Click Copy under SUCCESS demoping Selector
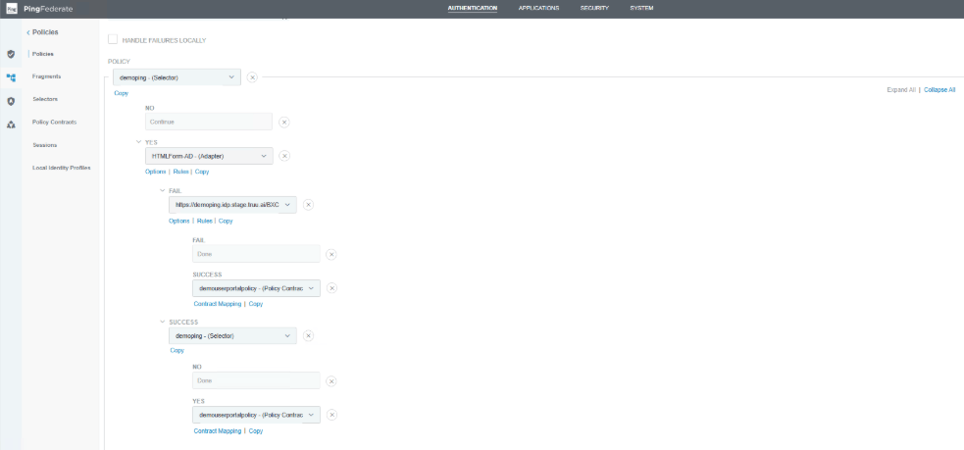Viewport: 964px width, 450px height. tap(178, 350)
